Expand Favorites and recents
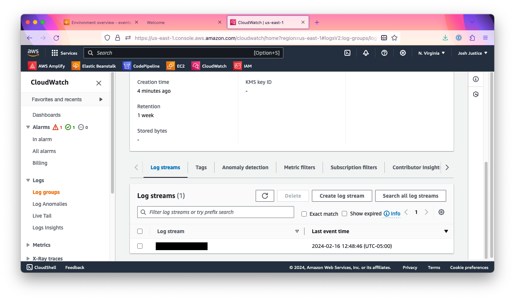 point(66,99)
